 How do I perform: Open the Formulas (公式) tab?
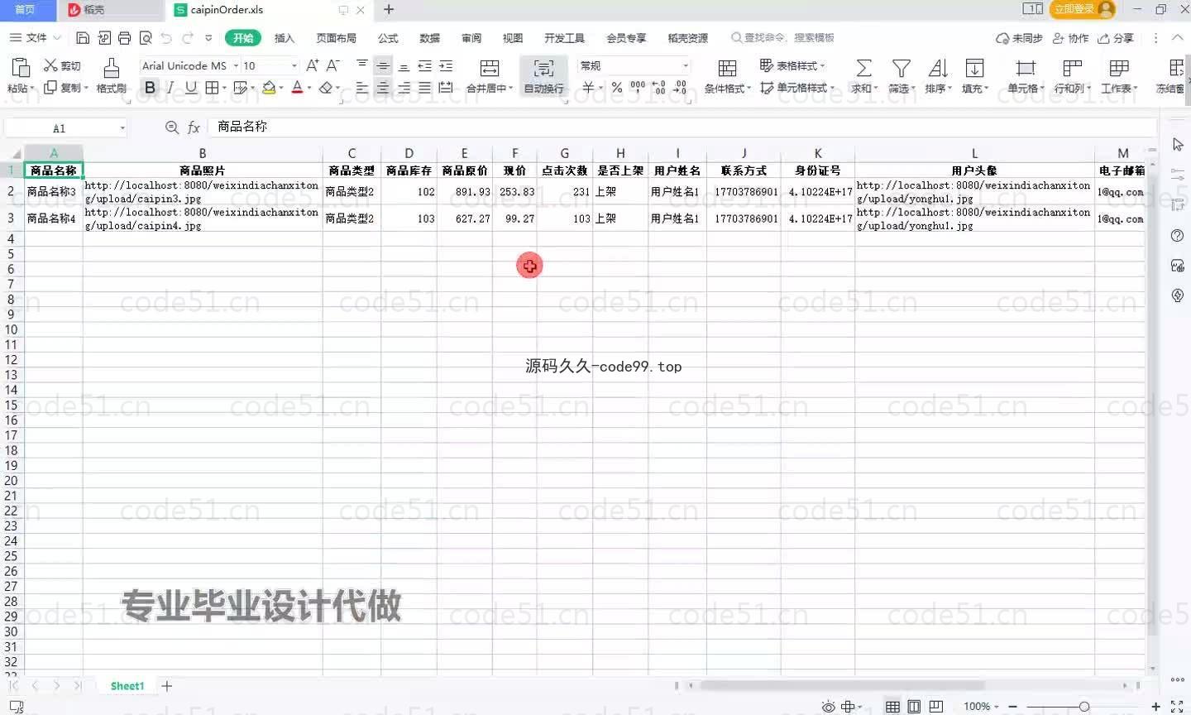(388, 38)
